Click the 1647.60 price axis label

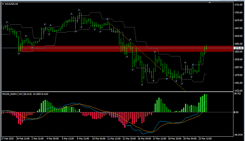(238, 28)
